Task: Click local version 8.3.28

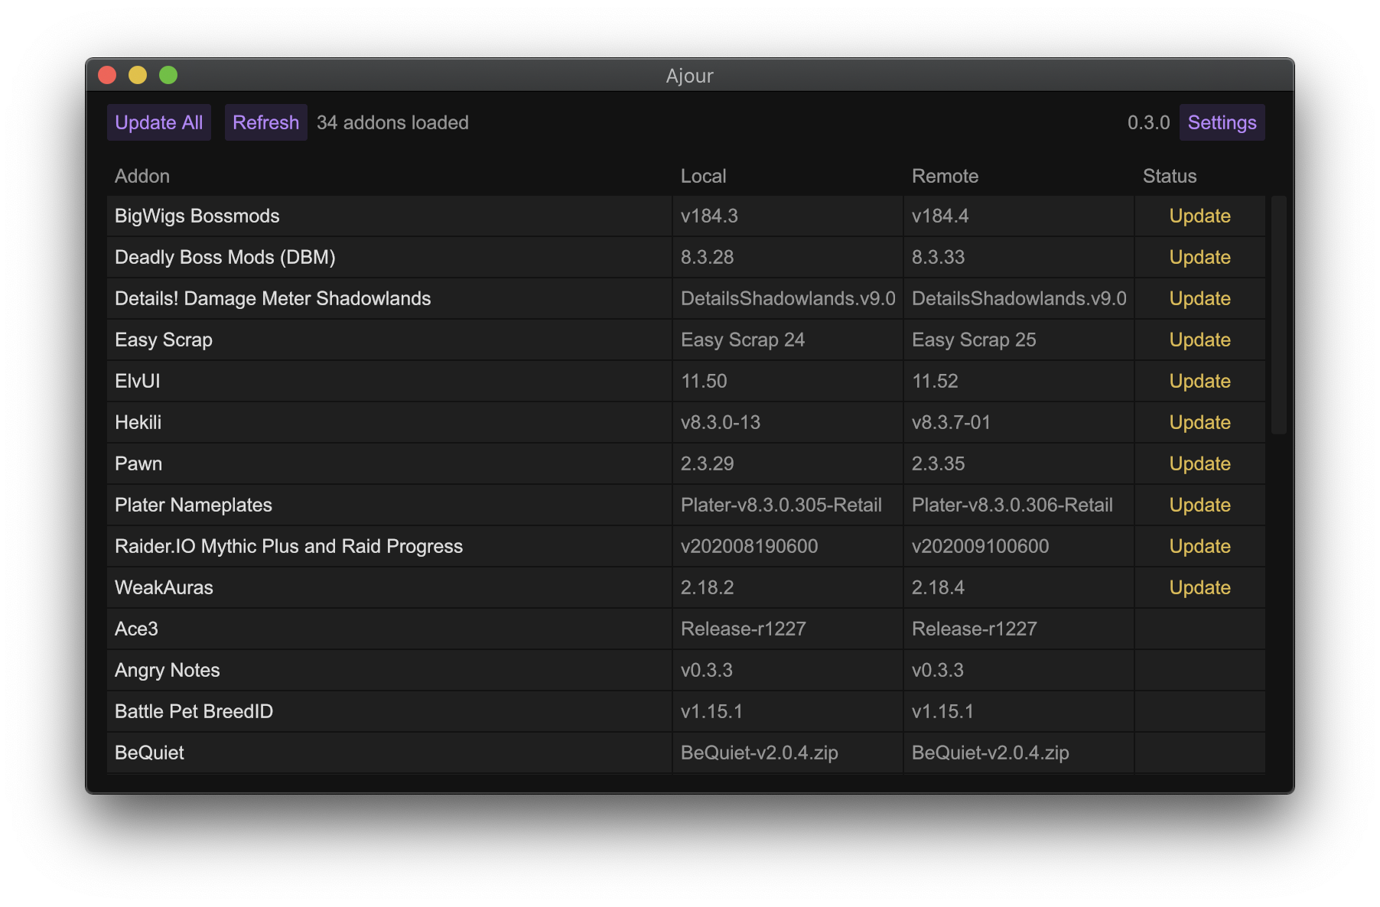Action: tap(708, 257)
